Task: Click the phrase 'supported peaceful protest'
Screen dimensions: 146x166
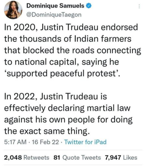Action: (x=61, y=74)
